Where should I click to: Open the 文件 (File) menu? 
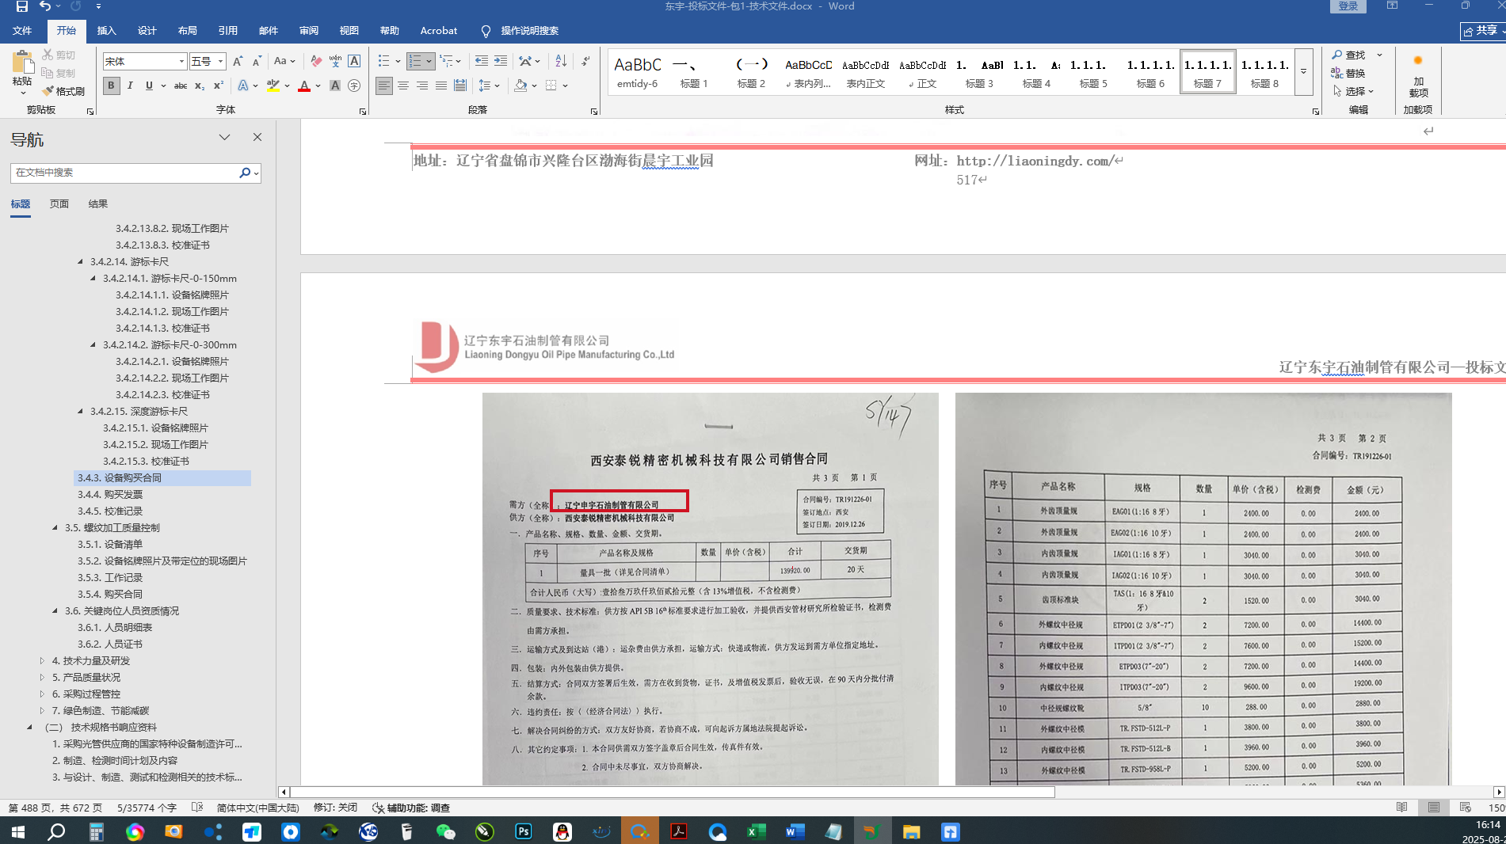[22, 30]
